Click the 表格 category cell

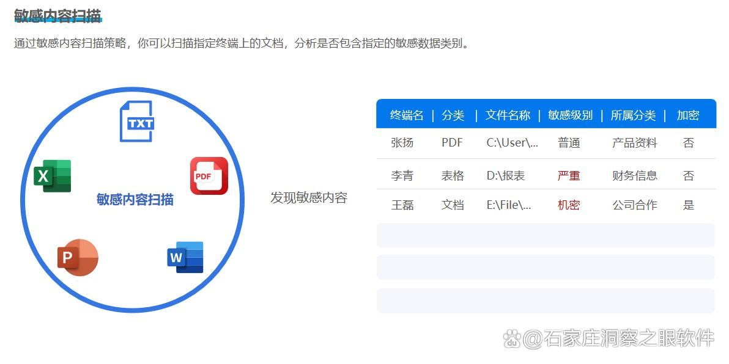coord(453,175)
